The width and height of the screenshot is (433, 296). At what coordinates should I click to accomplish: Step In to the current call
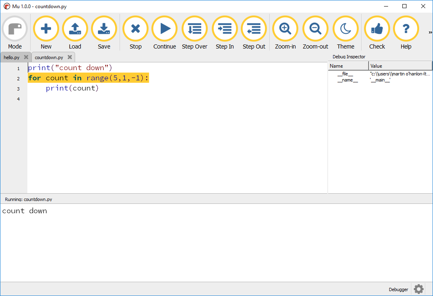pos(225,29)
